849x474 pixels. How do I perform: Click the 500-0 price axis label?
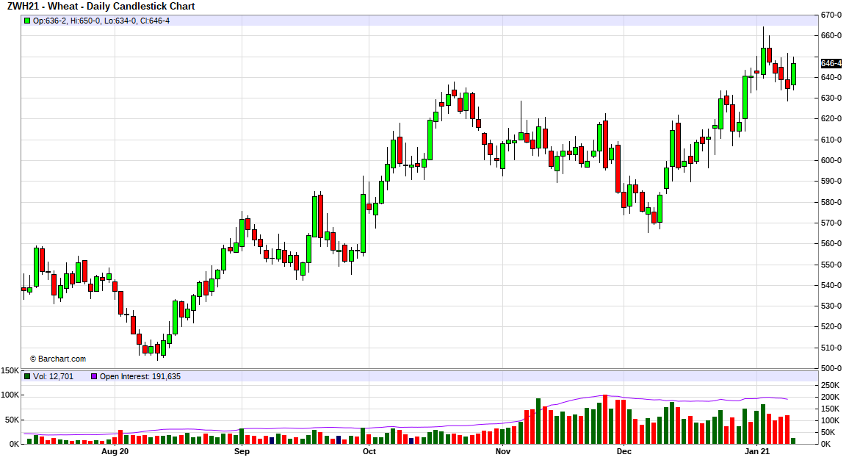tap(831, 368)
